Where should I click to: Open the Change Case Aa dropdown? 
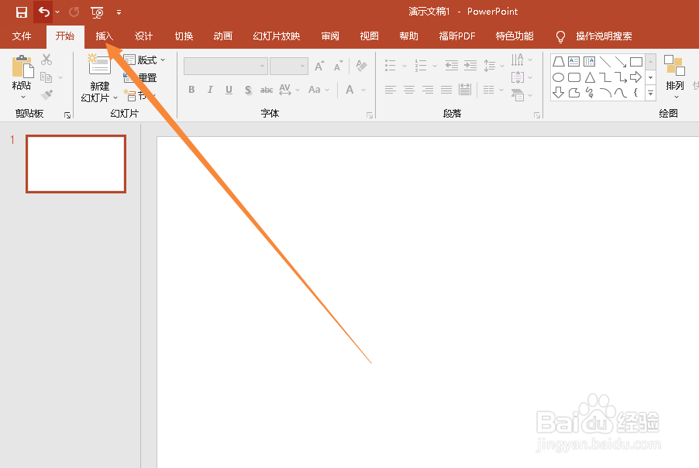319,90
